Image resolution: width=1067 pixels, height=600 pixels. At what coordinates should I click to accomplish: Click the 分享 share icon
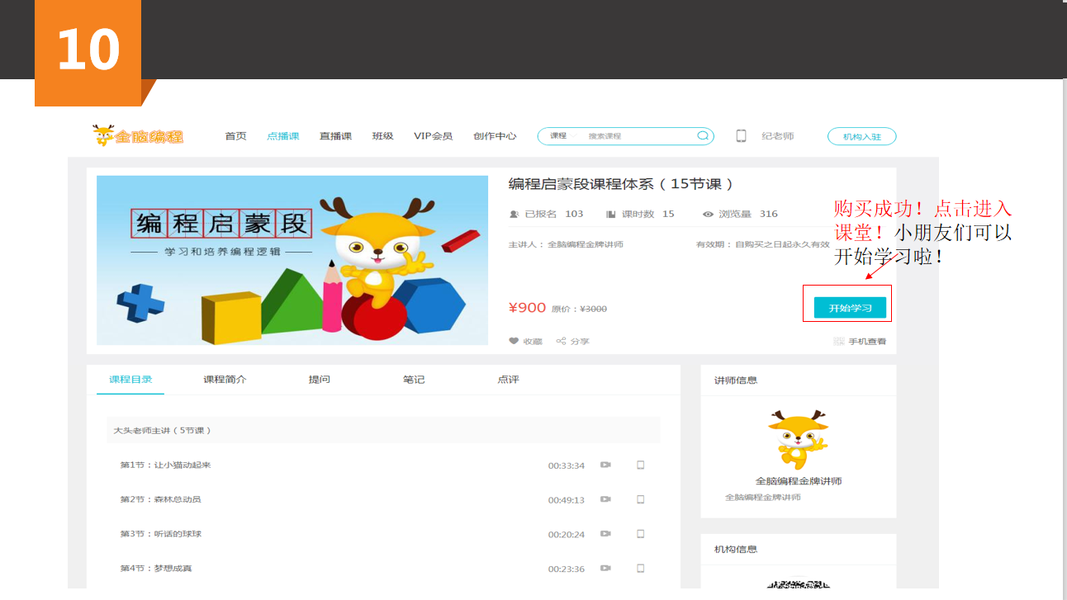561,341
